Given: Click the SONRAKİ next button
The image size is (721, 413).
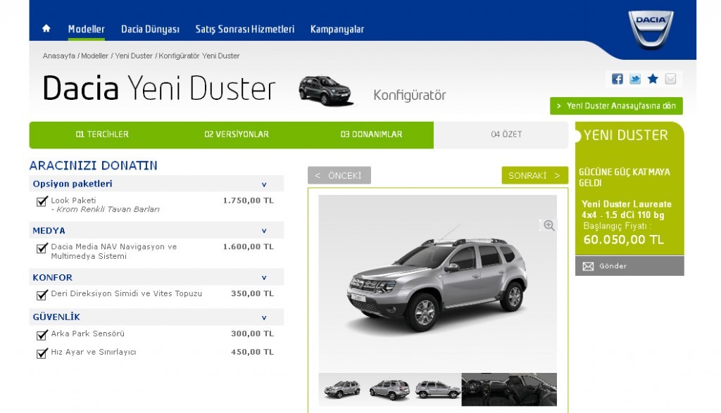Looking at the screenshot, I should [534, 175].
